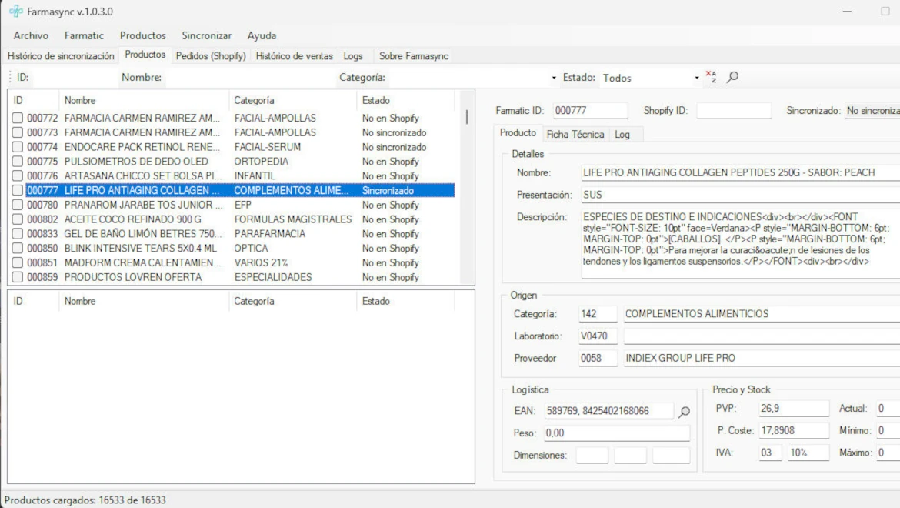Click the Nombre filter input field
Viewport: 900px width, 508px height.
tap(250, 78)
